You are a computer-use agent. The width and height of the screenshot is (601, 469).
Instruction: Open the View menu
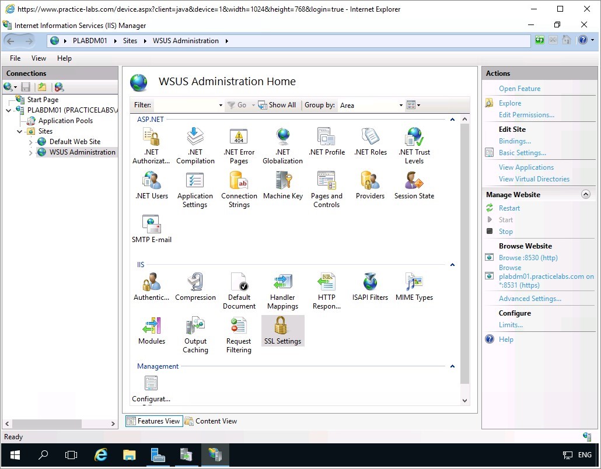click(x=39, y=58)
